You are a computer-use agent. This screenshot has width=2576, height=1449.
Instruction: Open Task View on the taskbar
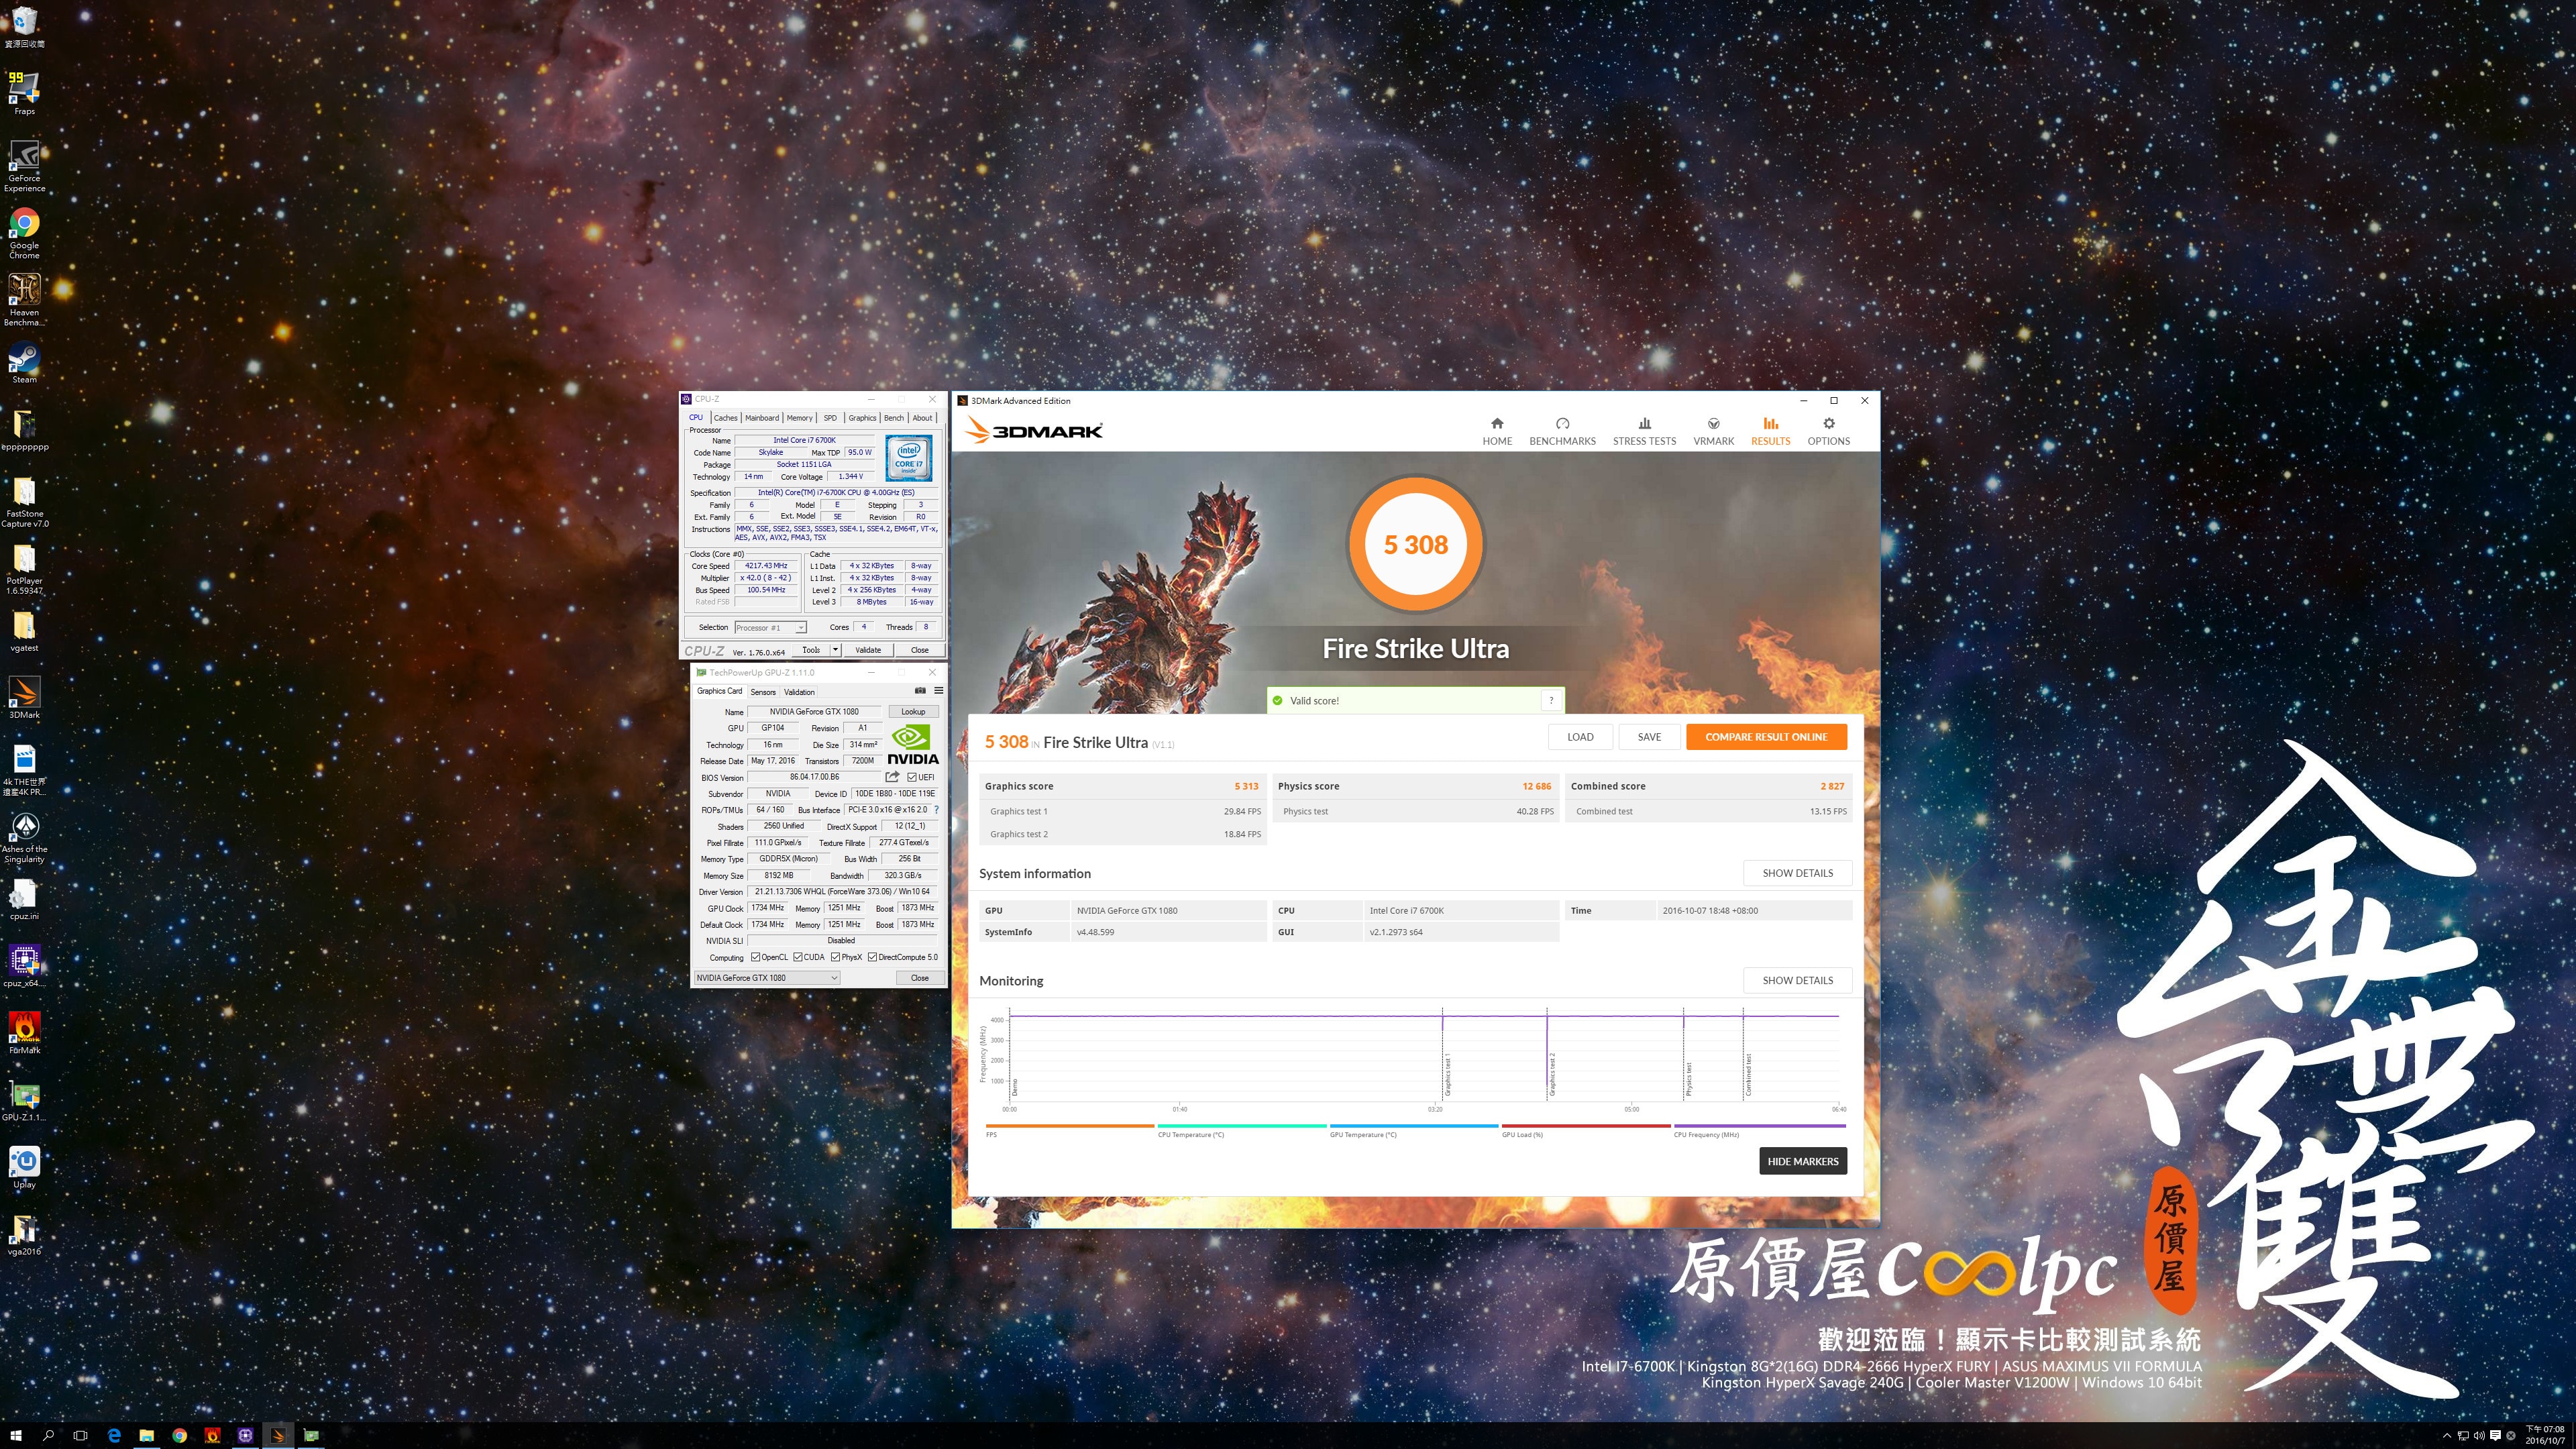(81, 1435)
